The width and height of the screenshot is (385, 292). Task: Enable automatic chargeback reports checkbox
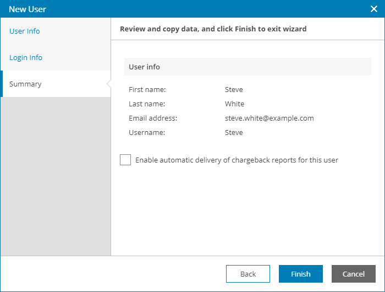click(x=125, y=160)
